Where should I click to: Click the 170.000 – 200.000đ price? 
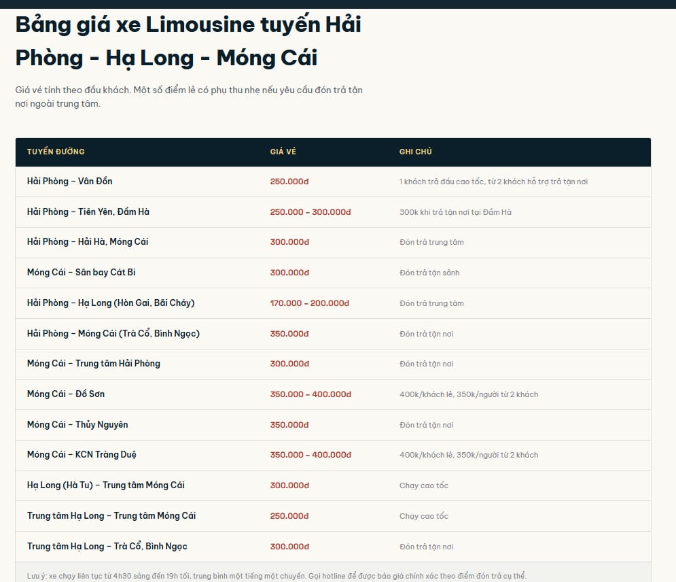coord(309,303)
